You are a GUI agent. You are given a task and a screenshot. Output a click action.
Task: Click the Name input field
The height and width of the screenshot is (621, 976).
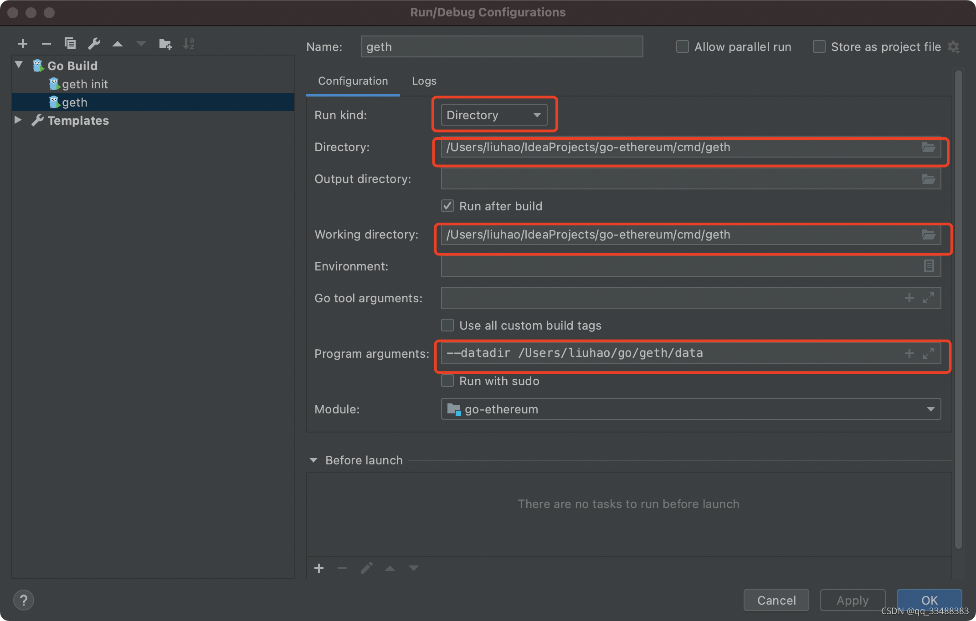(502, 47)
